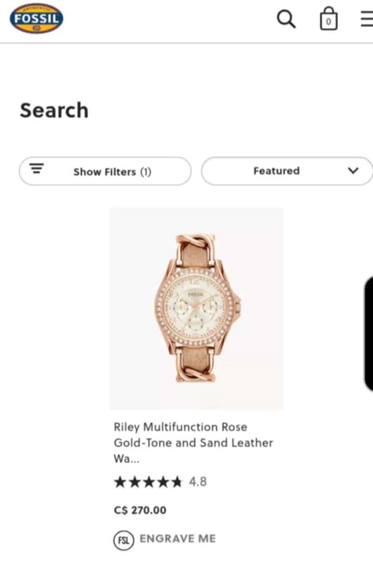Click the filter lines icon
The width and height of the screenshot is (373, 565).
37,169
